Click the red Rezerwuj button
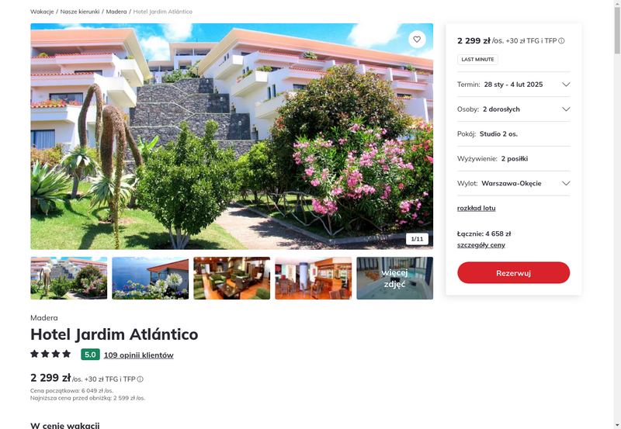The height and width of the screenshot is (429, 621). [x=513, y=272]
